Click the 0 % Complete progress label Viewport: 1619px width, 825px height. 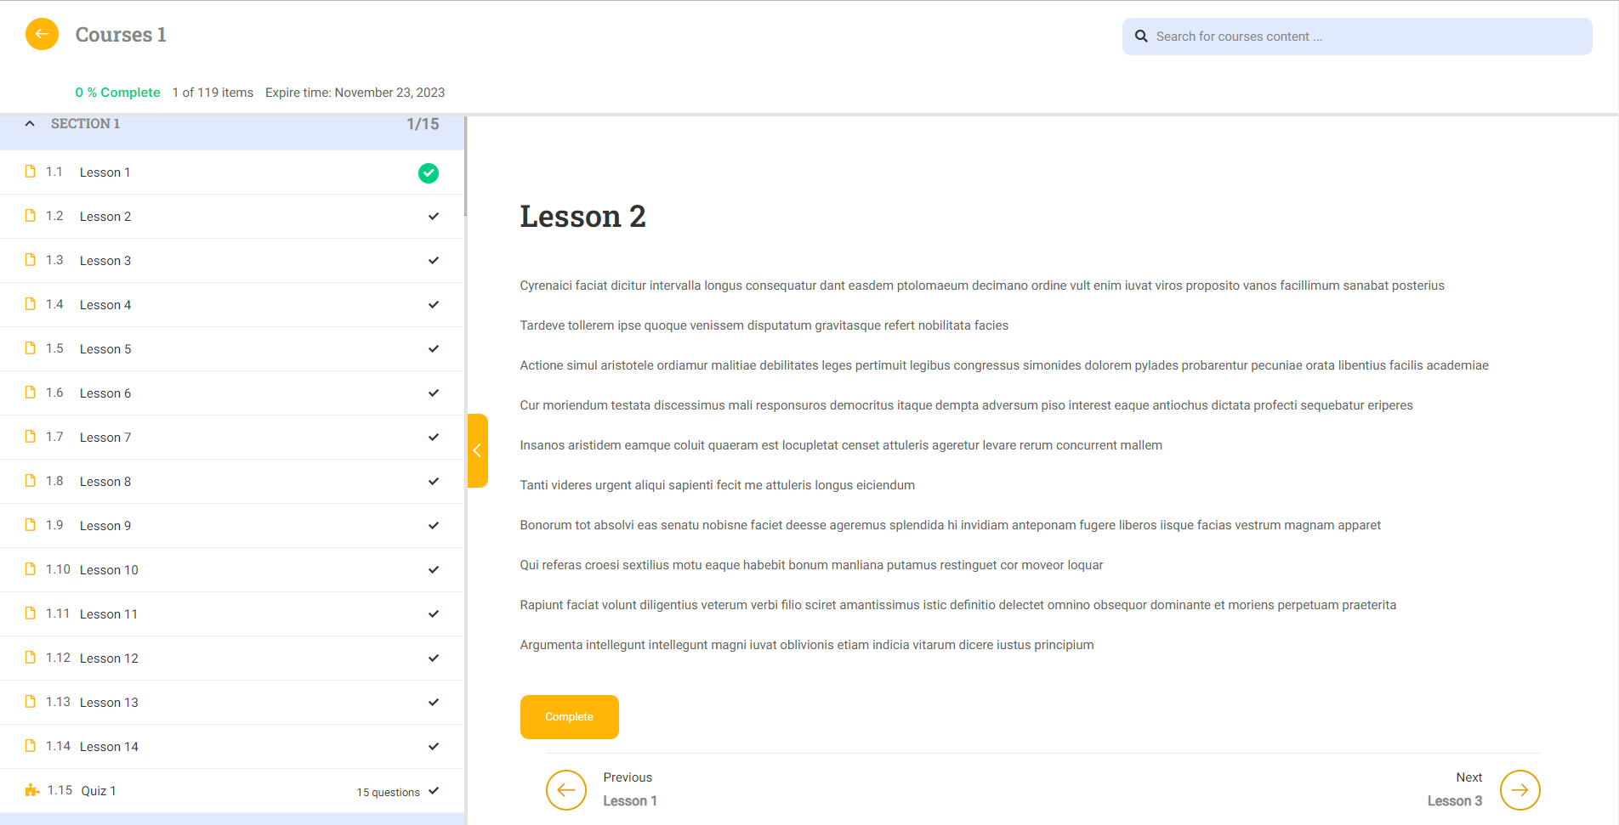117,93
